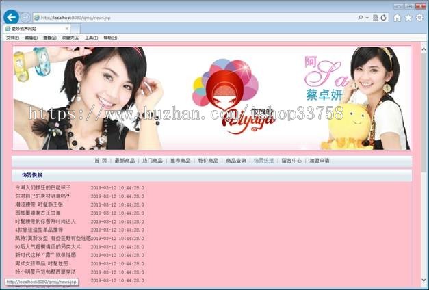Open the 加盟申请 nav link
The height and width of the screenshot is (290, 429).
point(320,161)
